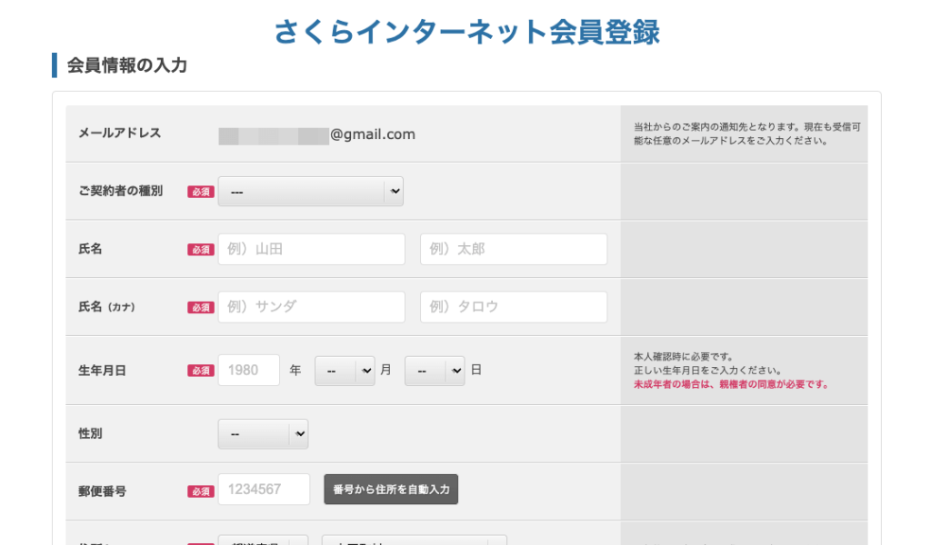931x545 pixels.
Task: Click the red 未成年者の場合 parental consent note
Action: point(731,384)
